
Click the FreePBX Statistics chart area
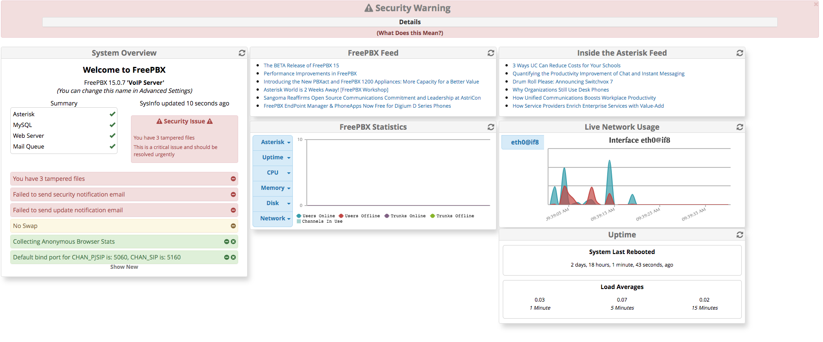pyautogui.click(x=398, y=172)
